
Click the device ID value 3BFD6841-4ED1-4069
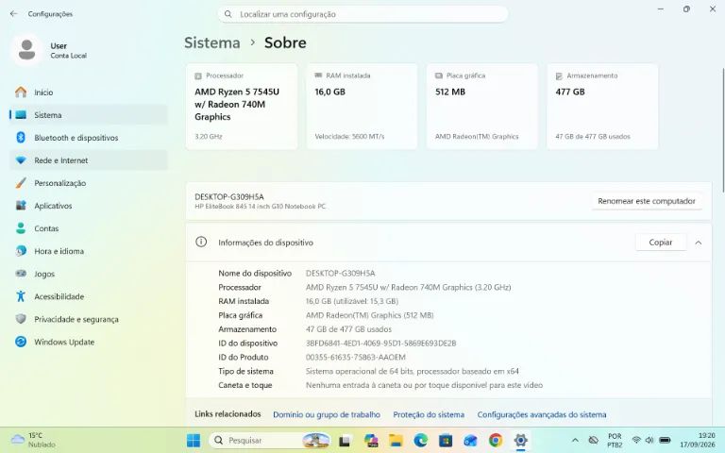tap(381, 343)
